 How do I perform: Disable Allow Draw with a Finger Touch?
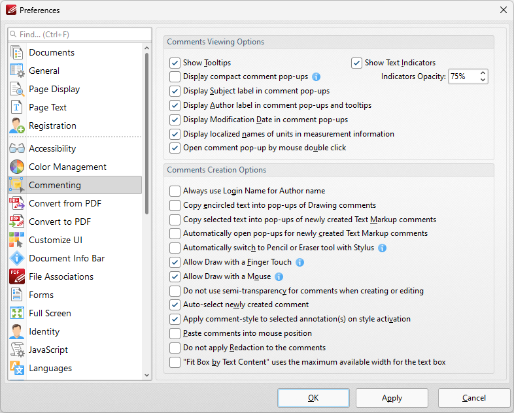pos(175,262)
